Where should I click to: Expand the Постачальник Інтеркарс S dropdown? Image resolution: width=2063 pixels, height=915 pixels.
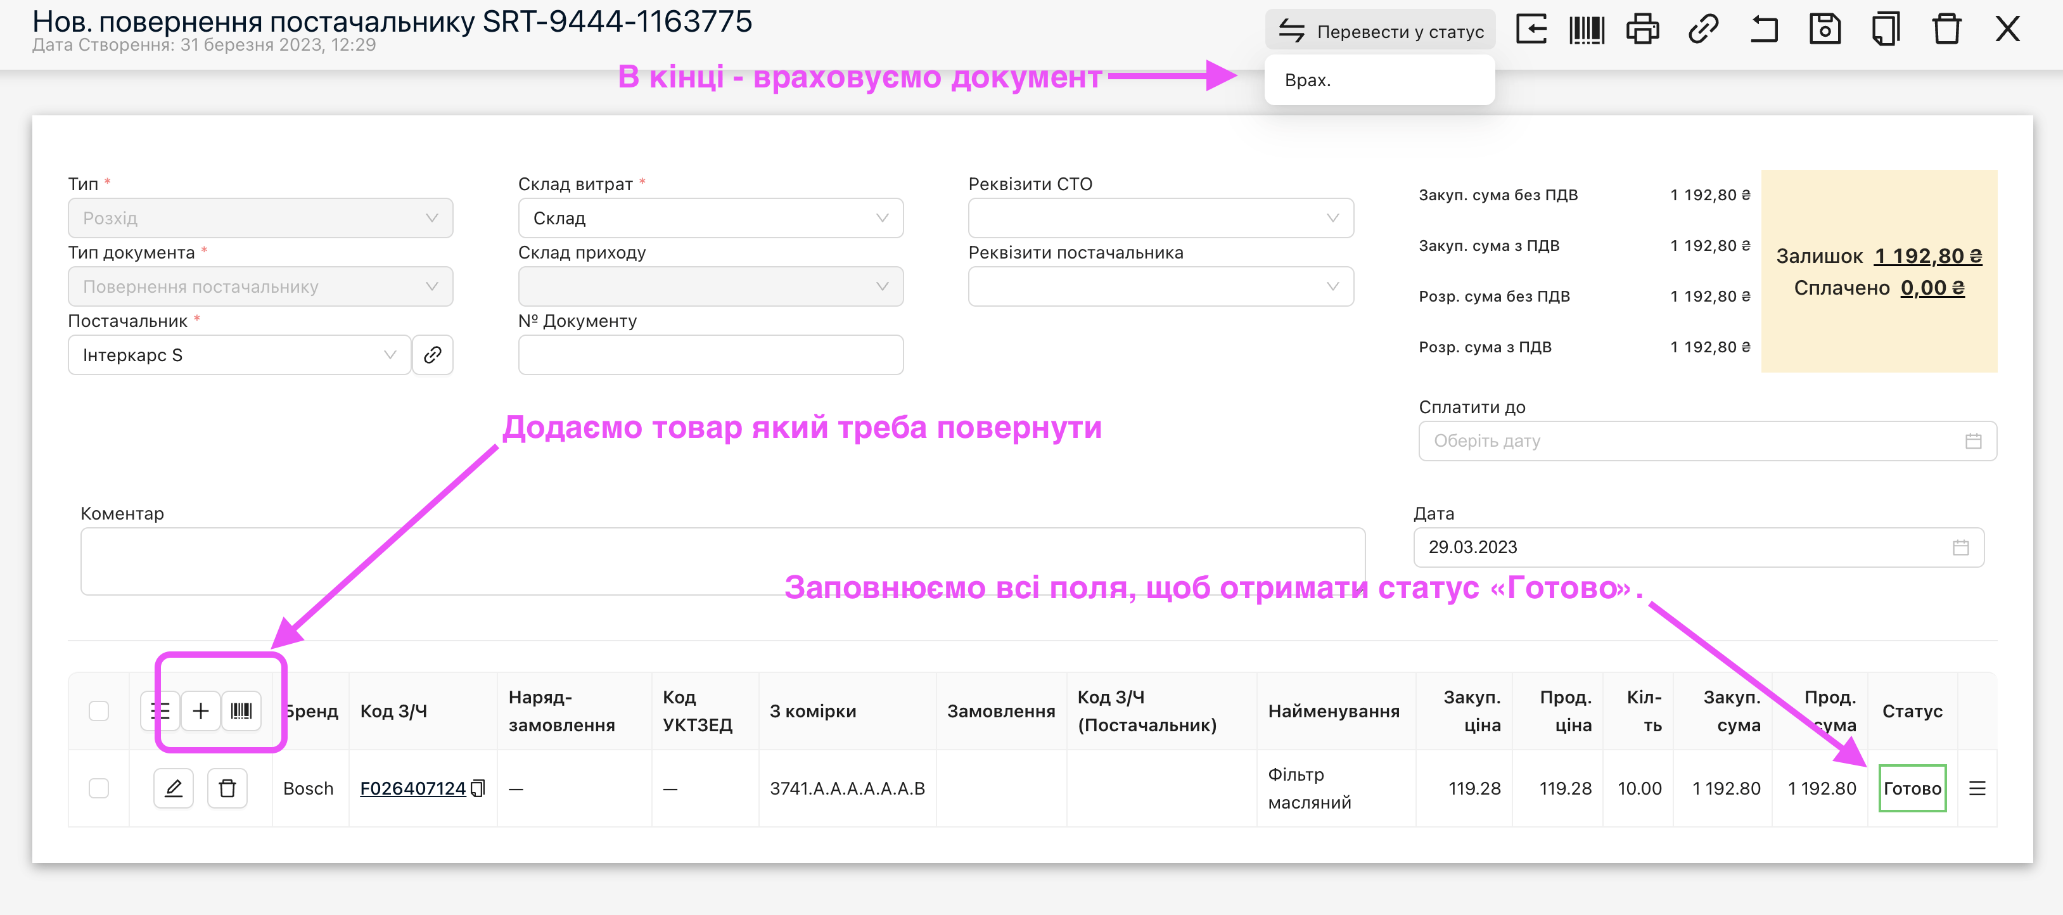[239, 355]
